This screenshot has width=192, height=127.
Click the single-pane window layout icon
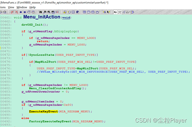(89, 12)
